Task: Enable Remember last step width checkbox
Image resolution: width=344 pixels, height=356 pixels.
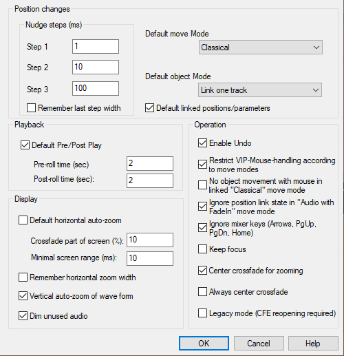Action: point(31,108)
